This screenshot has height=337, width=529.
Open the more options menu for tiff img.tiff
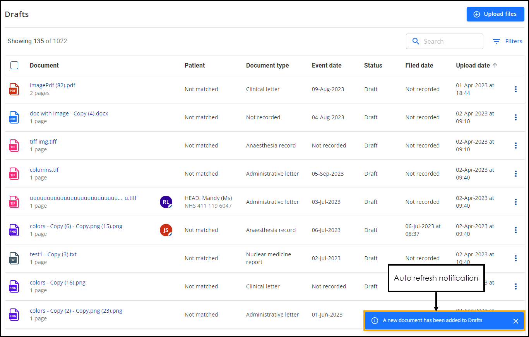point(515,146)
